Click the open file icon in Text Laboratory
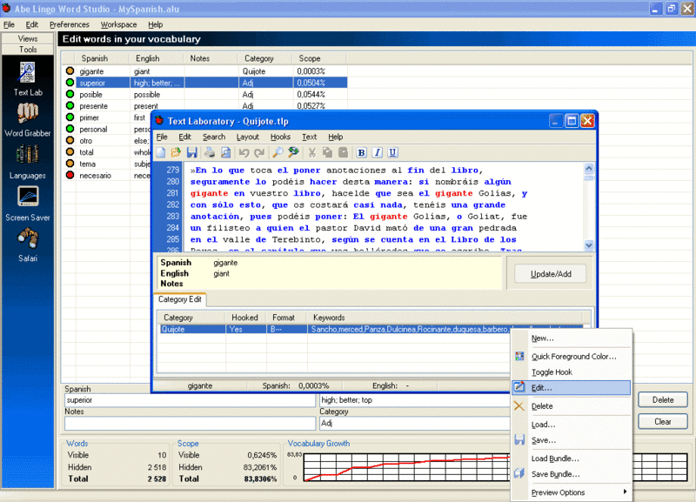Viewport: 696px width, 502px height. click(x=176, y=152)
